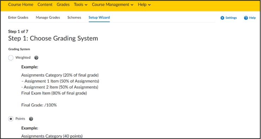Click the blue Help link text

(252, 18)
